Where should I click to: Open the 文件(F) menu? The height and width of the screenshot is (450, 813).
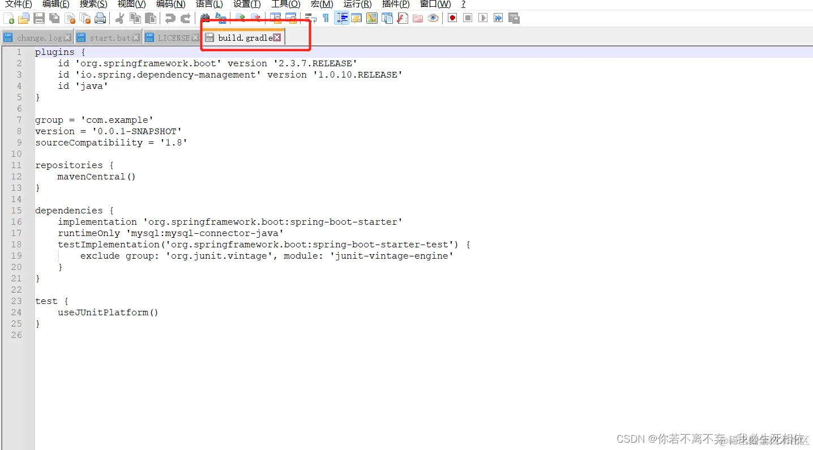coord(18,4)
